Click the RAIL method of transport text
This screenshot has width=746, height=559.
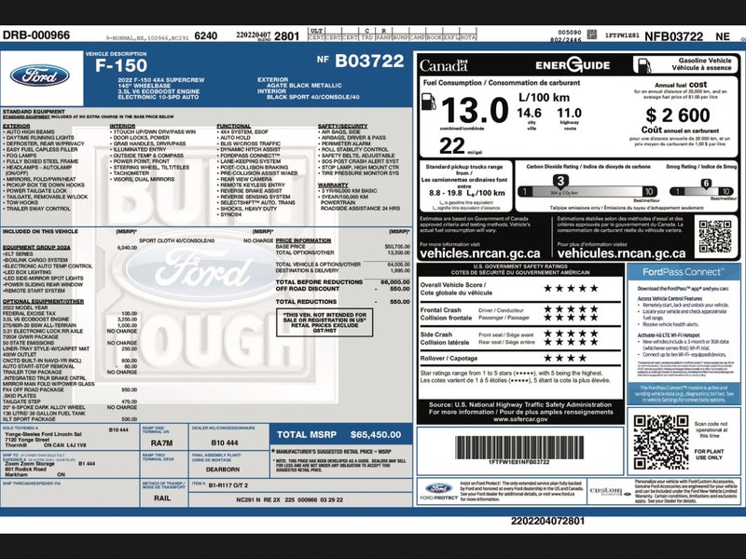point(162,498)
